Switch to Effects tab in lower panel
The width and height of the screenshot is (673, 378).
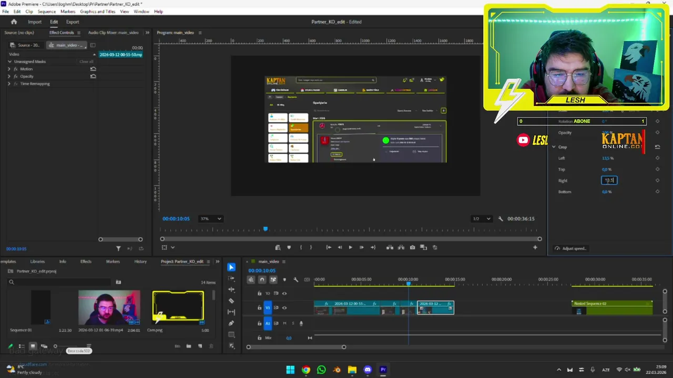coord(86,261)
